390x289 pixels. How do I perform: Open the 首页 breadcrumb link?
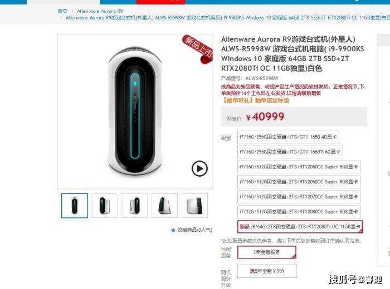[62, 11]
